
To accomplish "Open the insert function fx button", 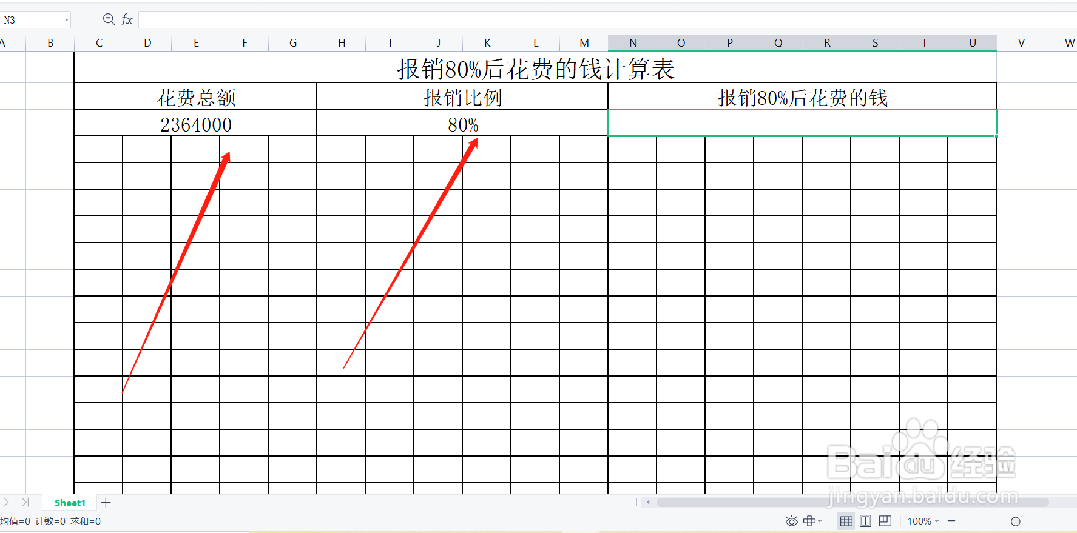I will (x=127, y=19).
